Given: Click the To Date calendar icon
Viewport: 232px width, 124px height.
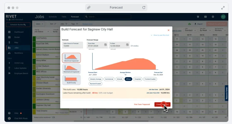Looking at the screenshot, I should click(x=127, y=45).
